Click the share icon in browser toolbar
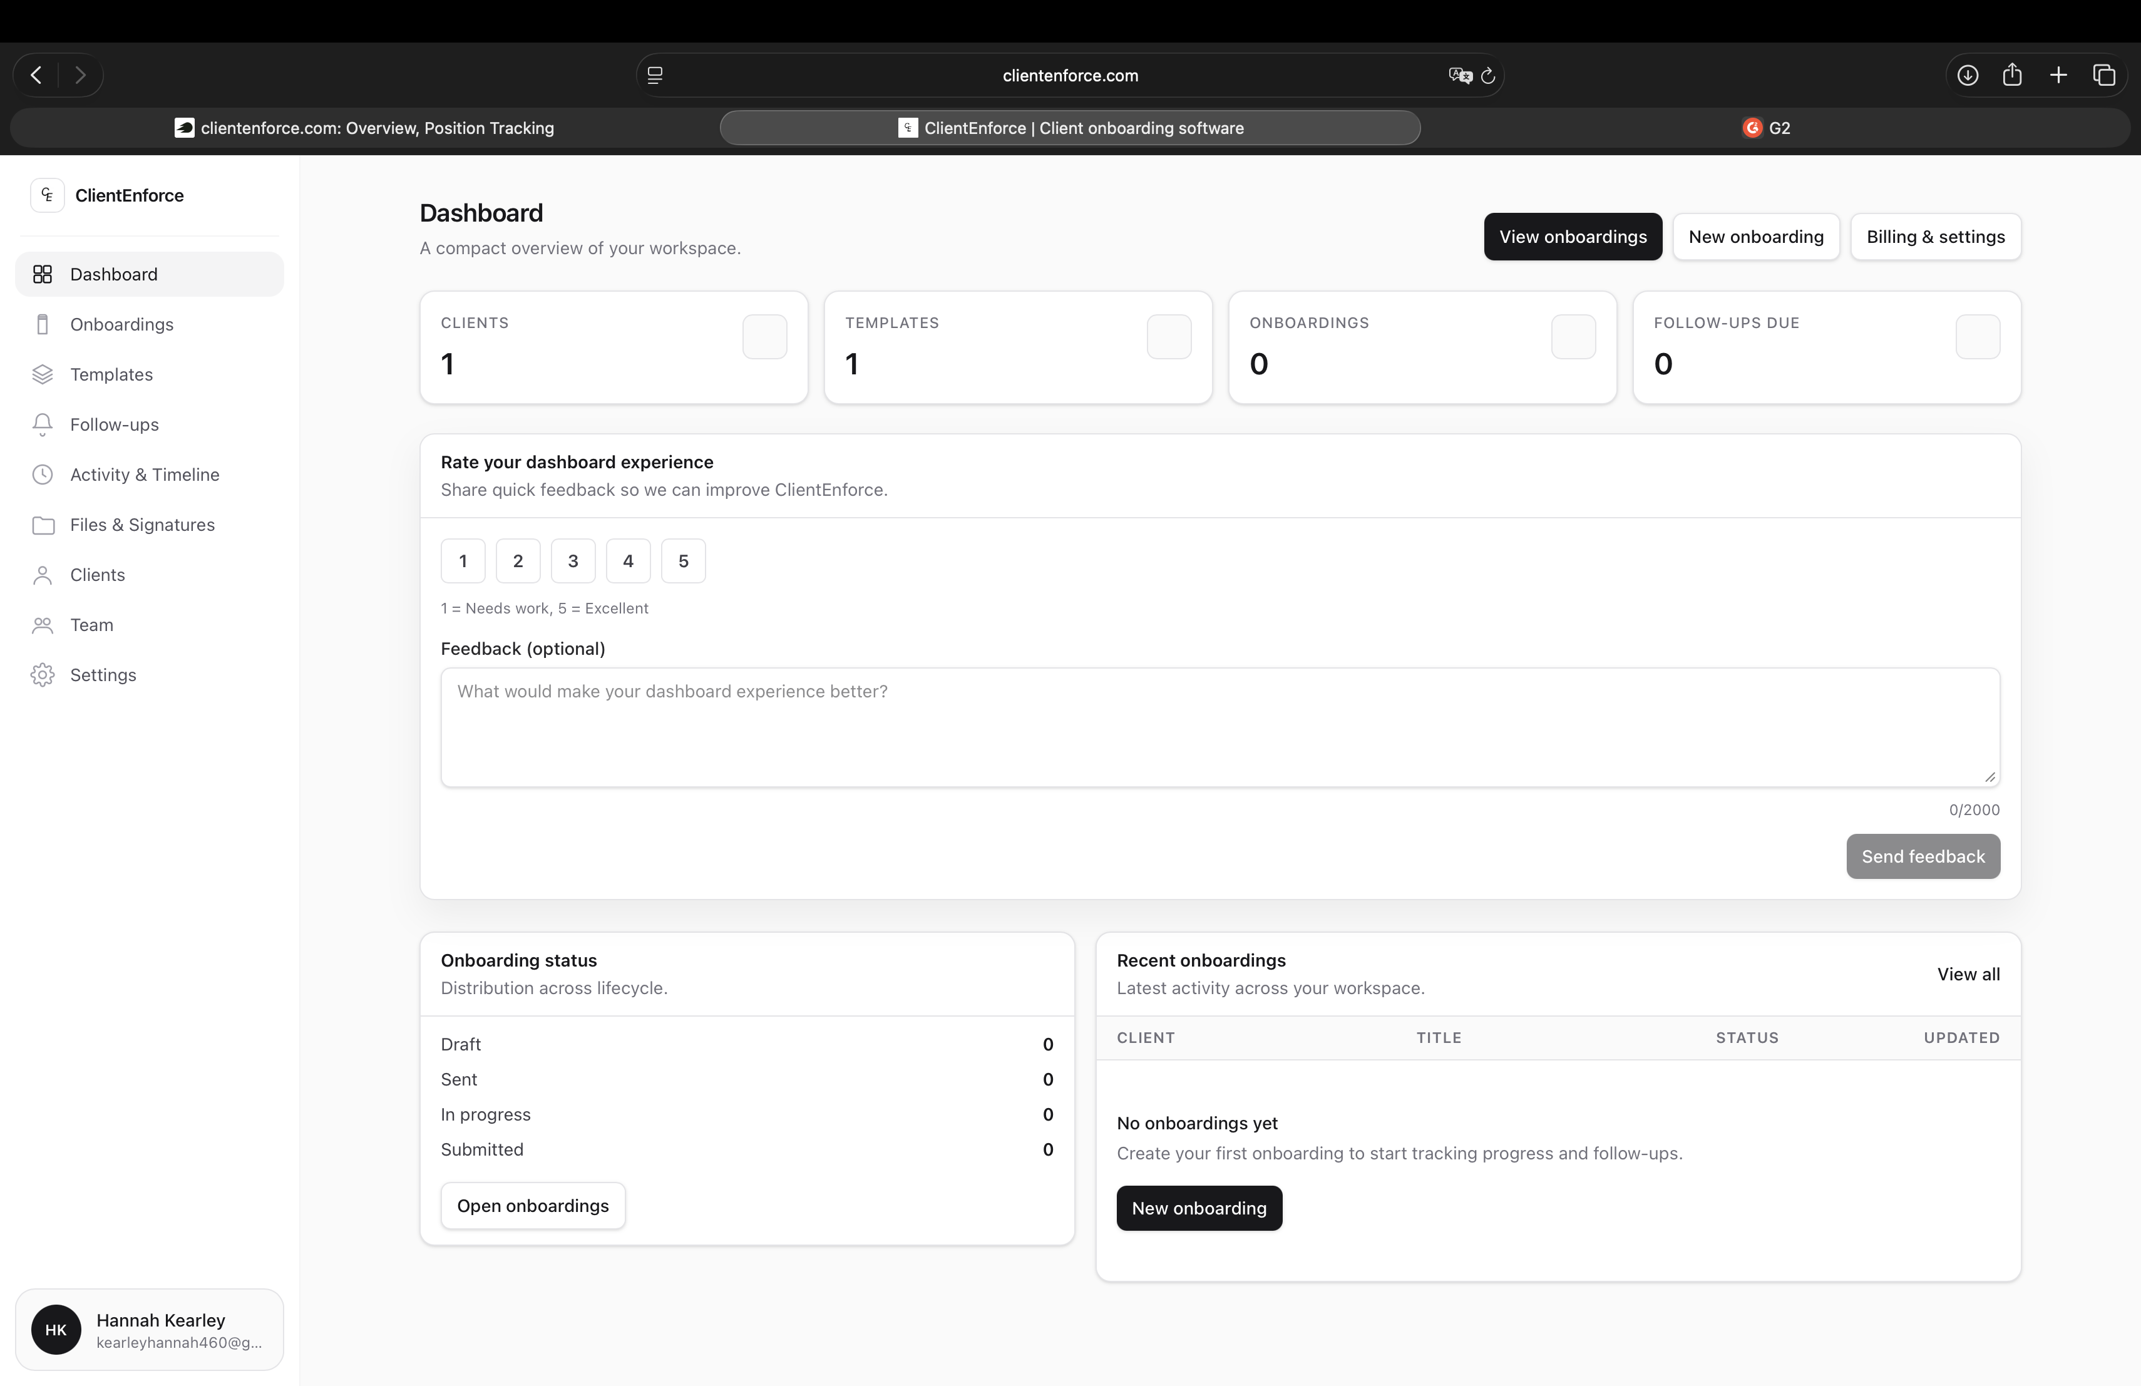The image size is (2141, 1386). point(2013,76)
